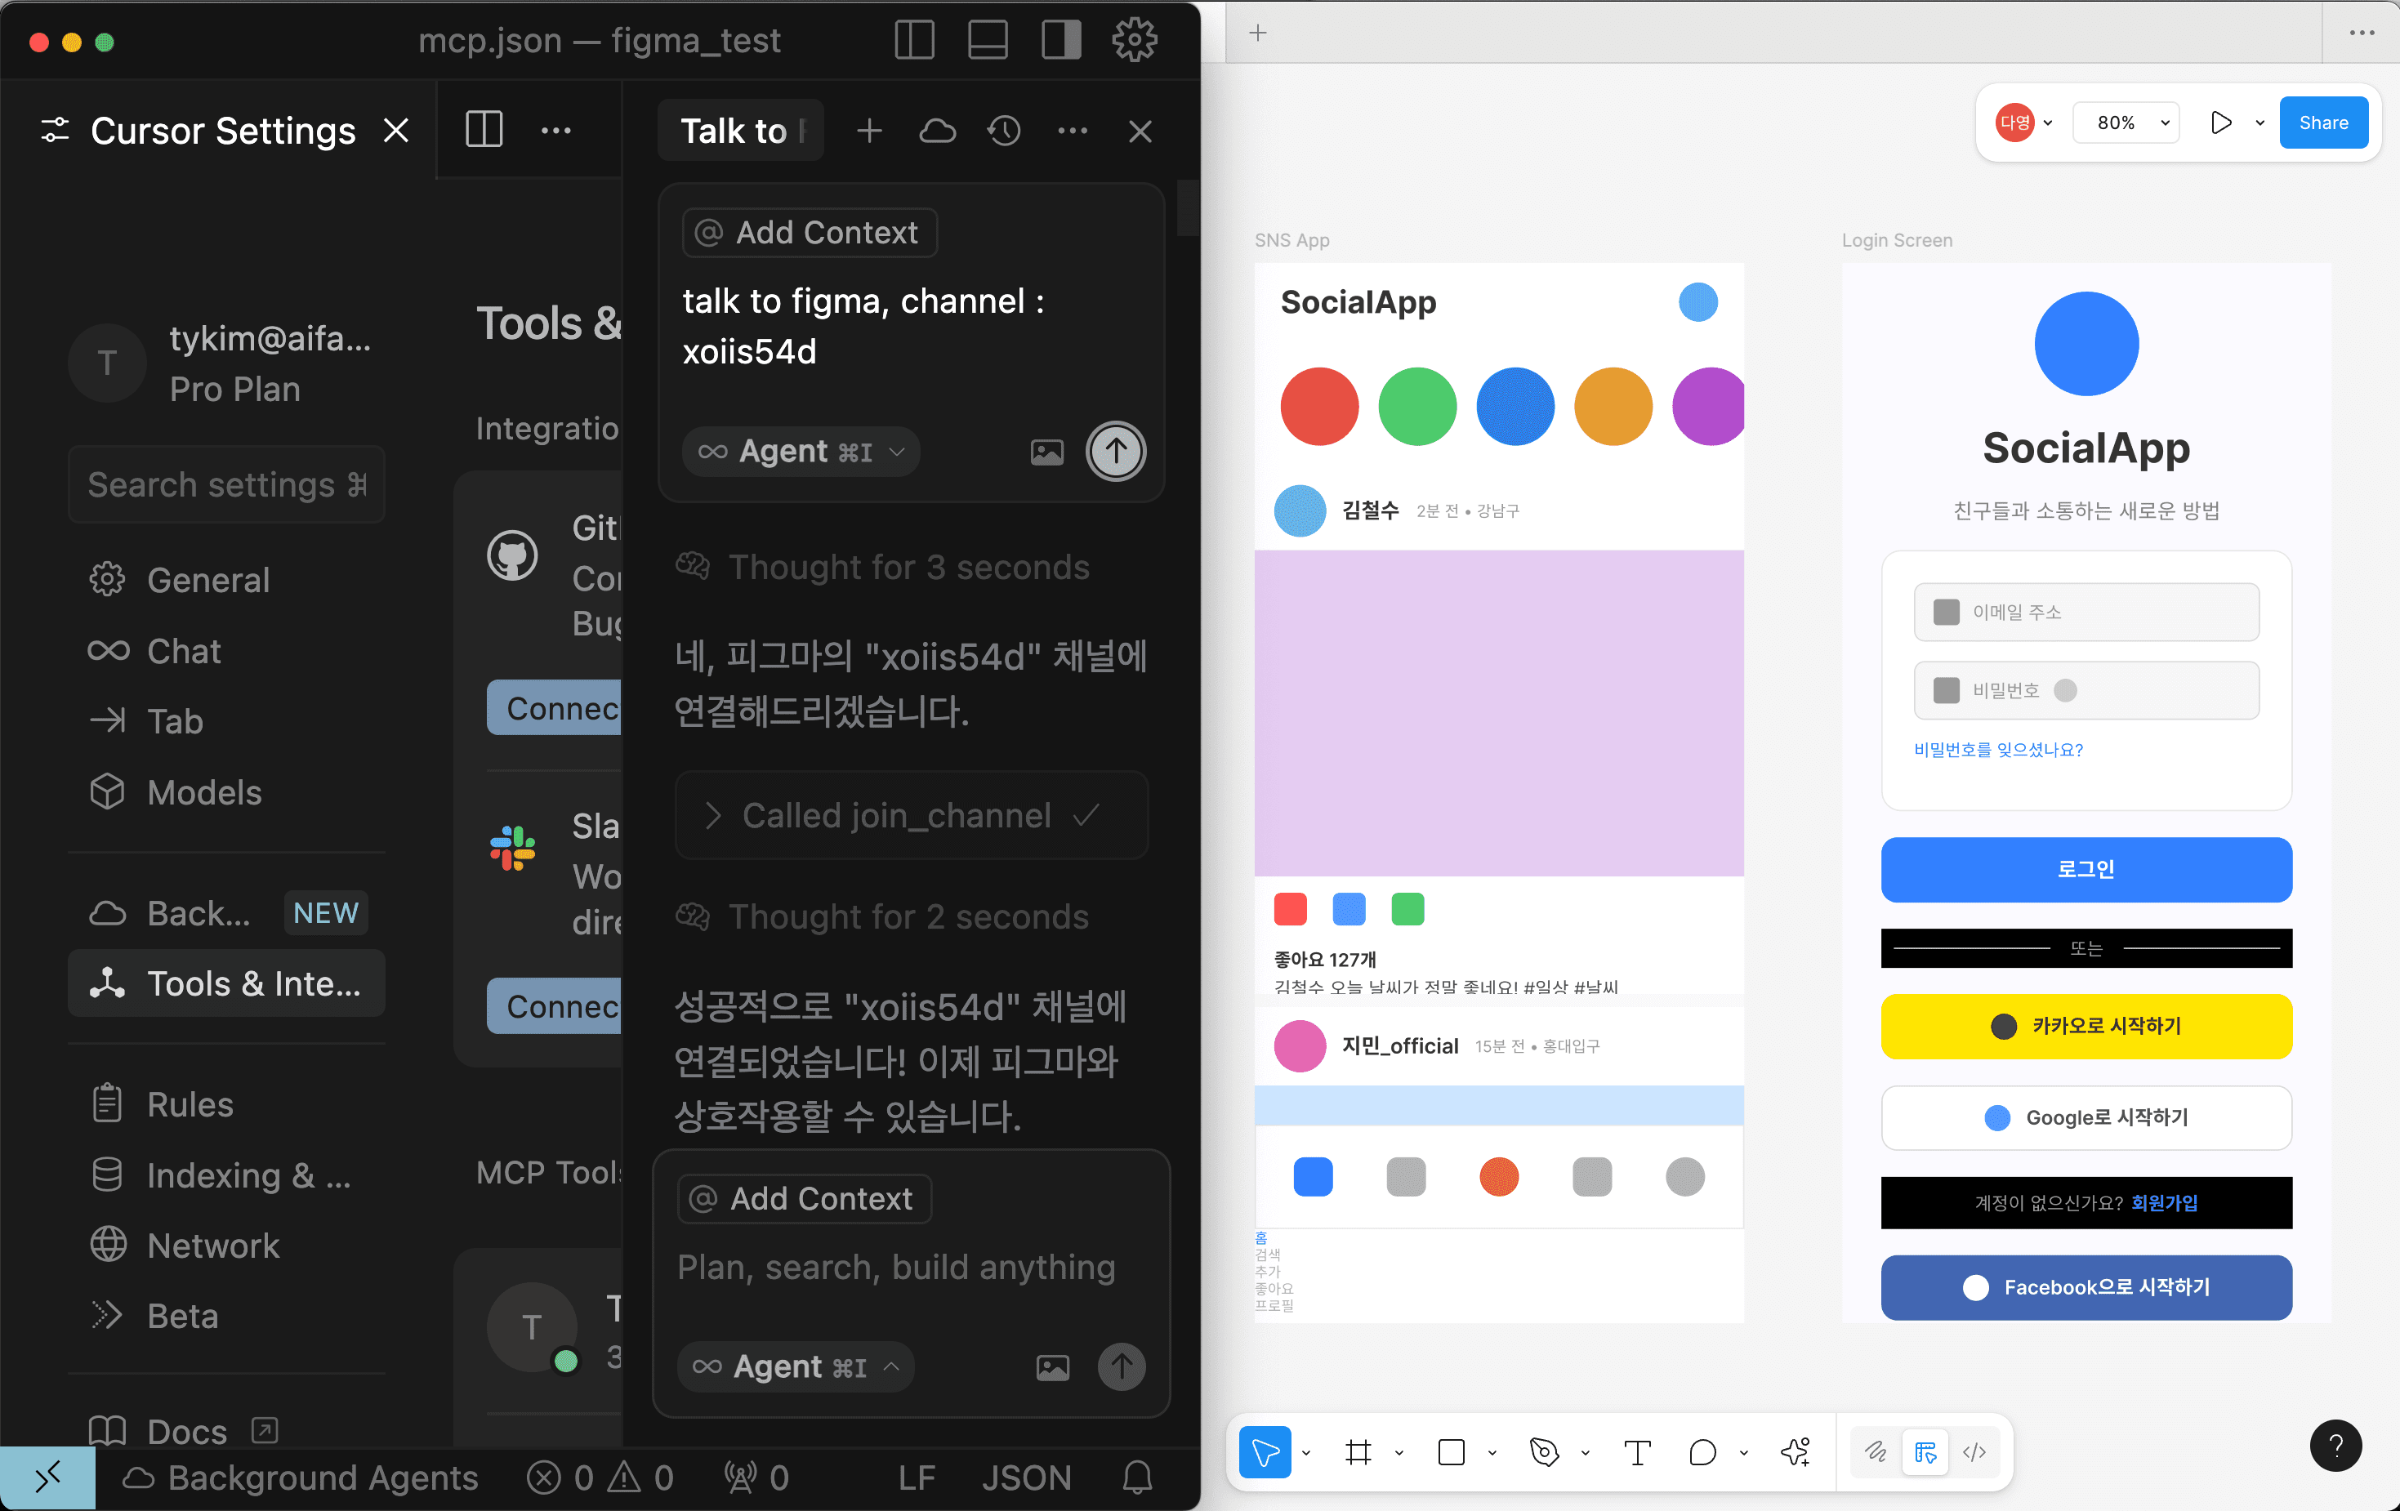Viewport: 2400px width, 1511px height.
Task: Open Beta settings section
Action: pos(226,1316)
